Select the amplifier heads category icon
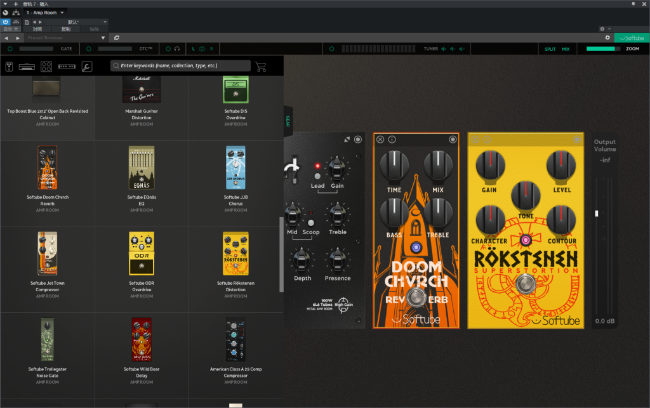 pyautogui.click(x=27, y=67)
